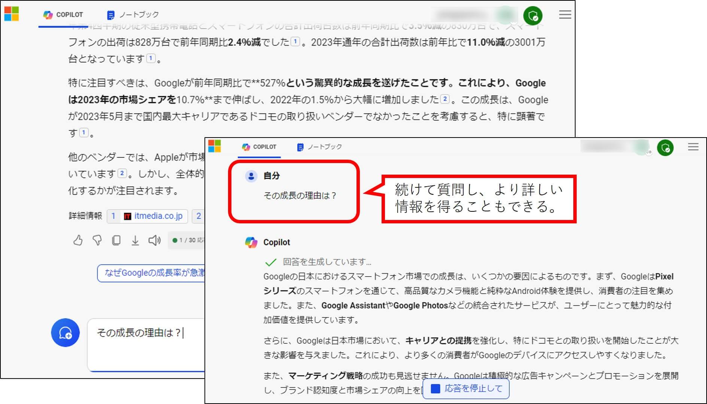
Task: Click citation 1 after 2.4%減でした
Action: click(x=295, y=42)
